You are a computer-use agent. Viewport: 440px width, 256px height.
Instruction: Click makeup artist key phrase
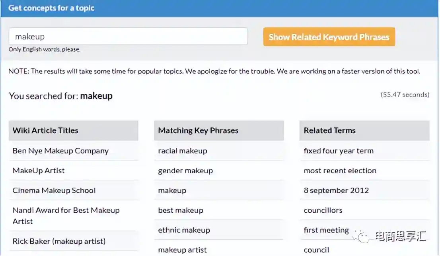pyautogui.click(x=182, y=250)
